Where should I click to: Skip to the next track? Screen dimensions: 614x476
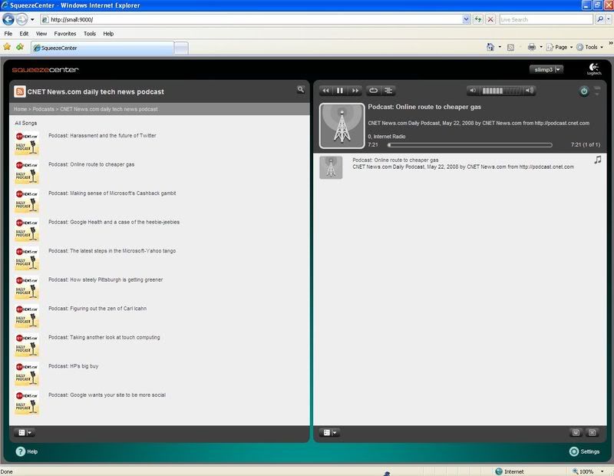[354, 91]
